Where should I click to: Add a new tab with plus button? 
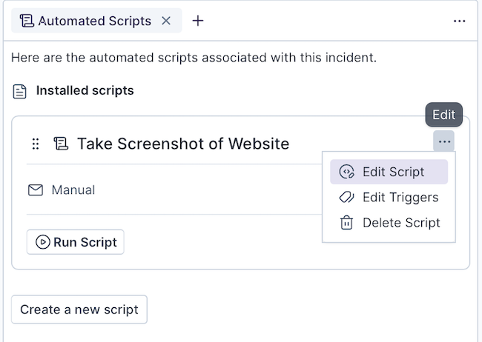(x=198, y=21)
